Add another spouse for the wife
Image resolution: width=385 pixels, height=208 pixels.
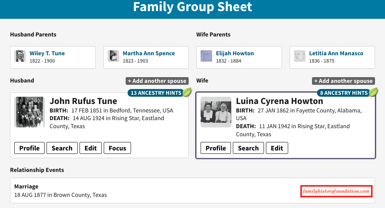(x=343, y=81)
